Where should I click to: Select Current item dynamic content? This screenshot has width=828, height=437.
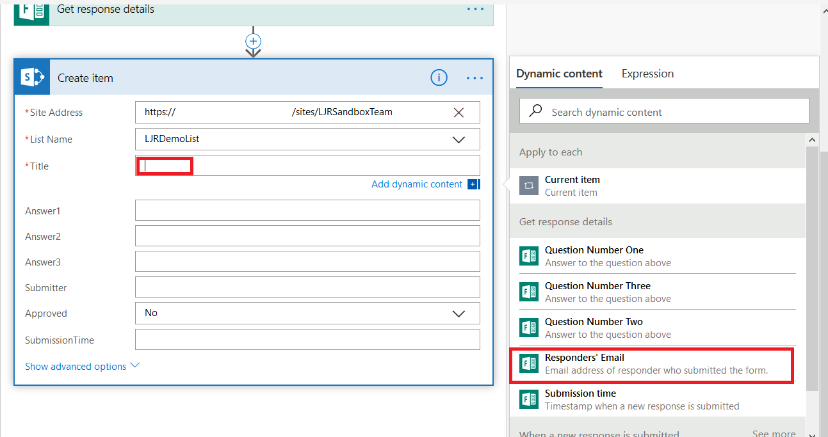tap(657, 186)
